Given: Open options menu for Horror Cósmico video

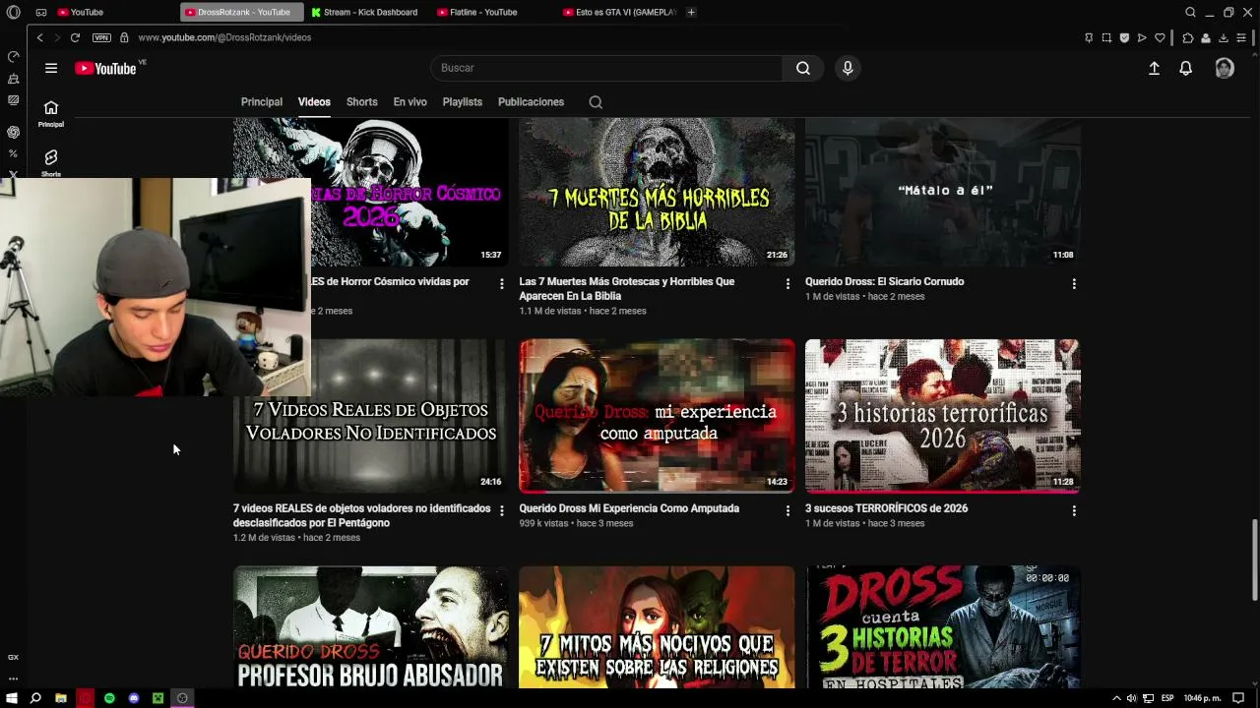Looking at the screenshot, I should (x=502, y=284).
